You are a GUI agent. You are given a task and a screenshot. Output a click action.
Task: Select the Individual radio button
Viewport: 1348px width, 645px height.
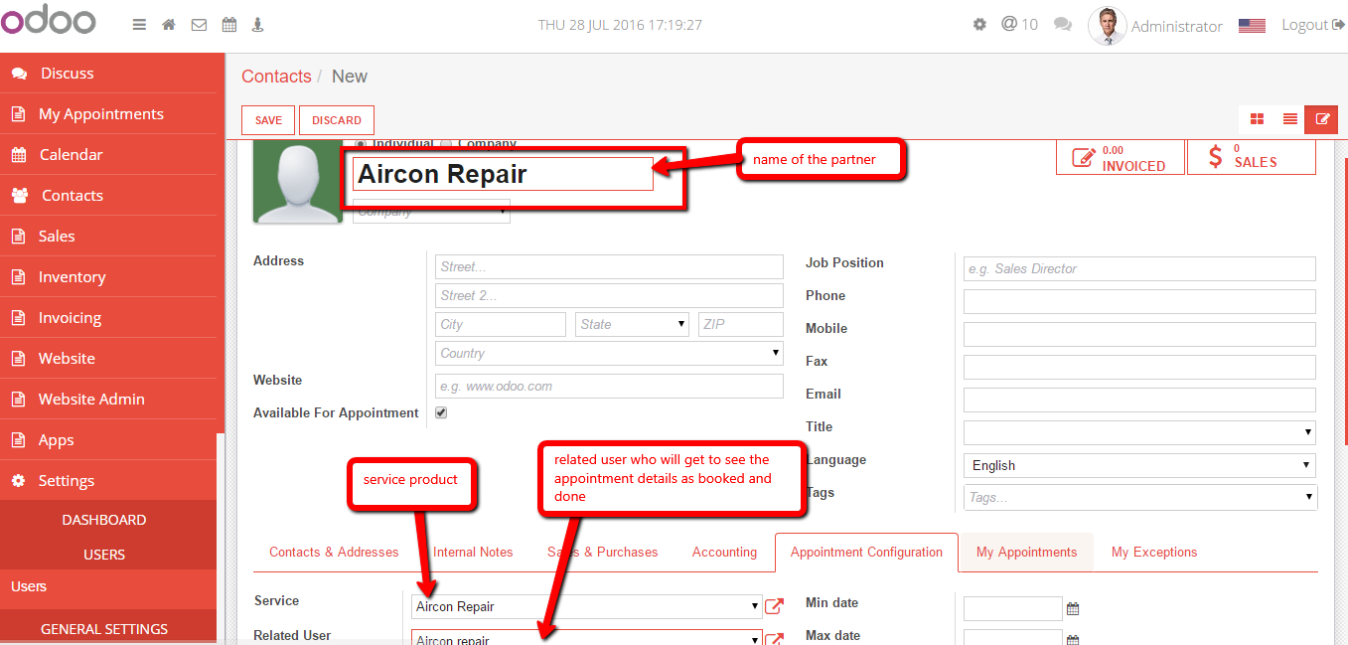361,145
